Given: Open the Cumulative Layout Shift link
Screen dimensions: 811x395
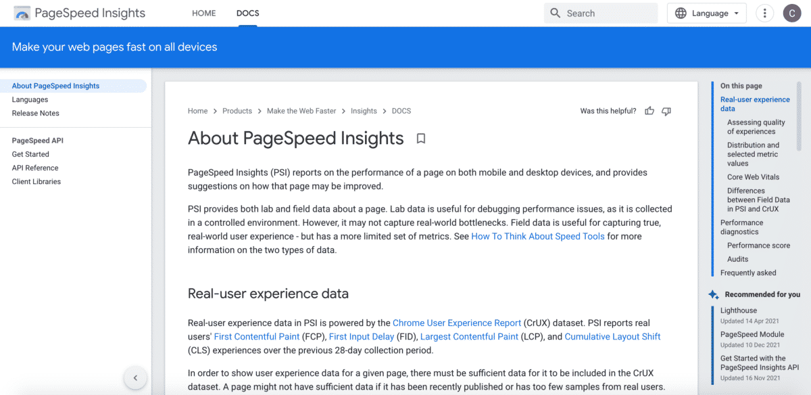Looking at the screenshot, I should tap(612, 336).
